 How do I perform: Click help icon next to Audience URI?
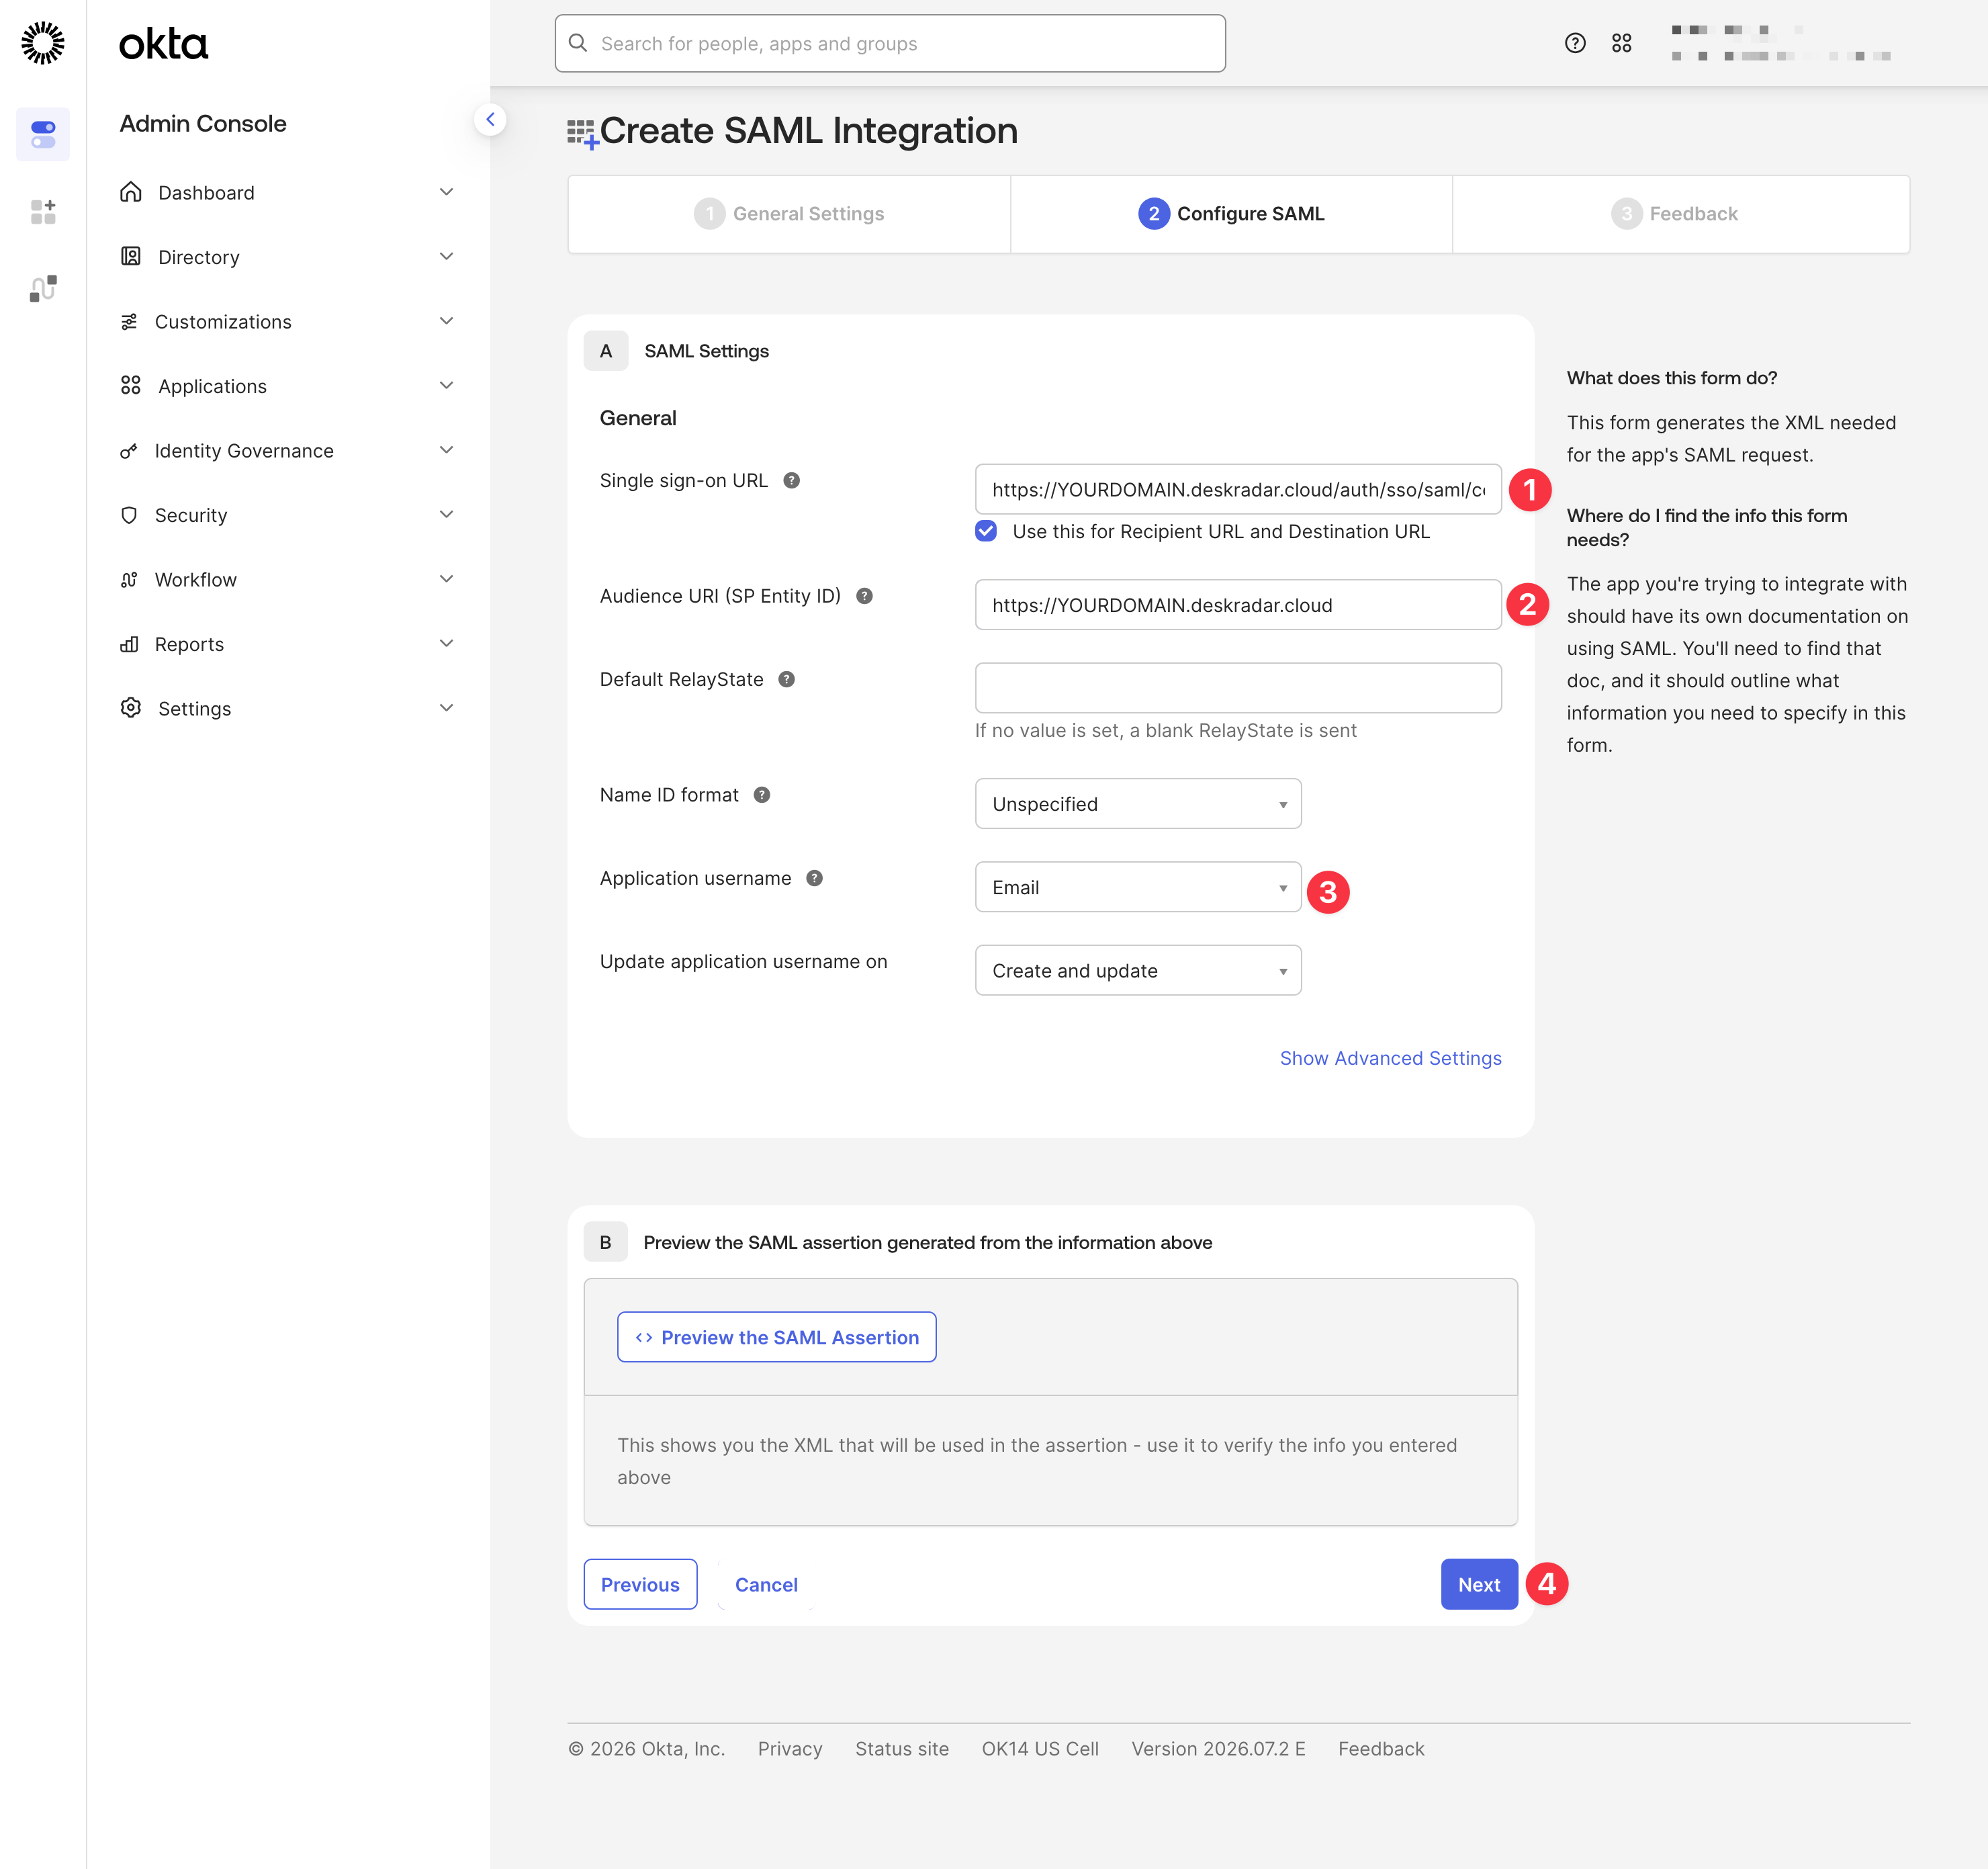[x=864, y=597]
